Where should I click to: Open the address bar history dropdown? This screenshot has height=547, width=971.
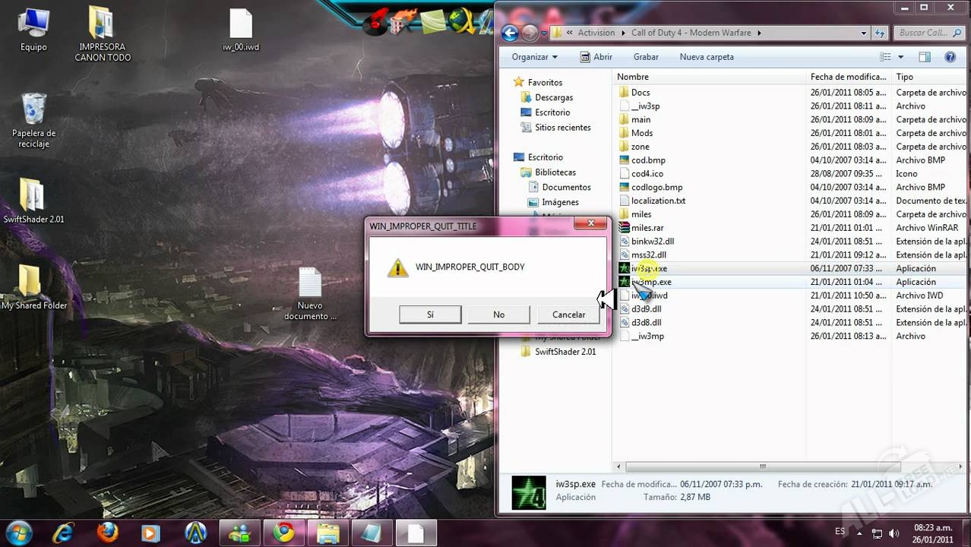coord(864,33)
